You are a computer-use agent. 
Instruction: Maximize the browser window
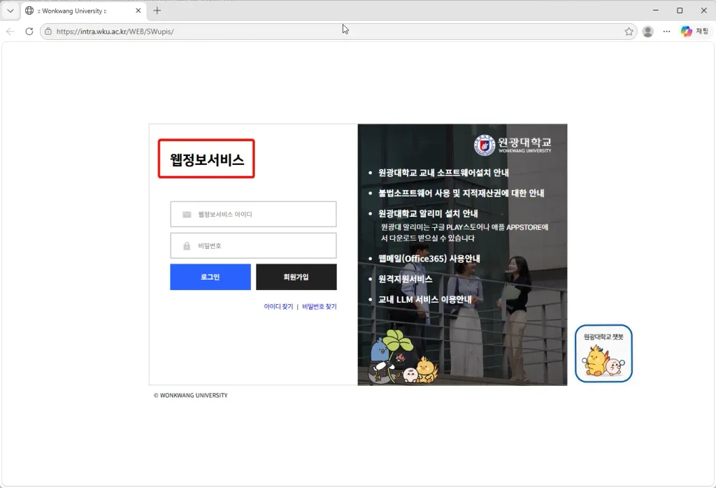coord(680,10)
